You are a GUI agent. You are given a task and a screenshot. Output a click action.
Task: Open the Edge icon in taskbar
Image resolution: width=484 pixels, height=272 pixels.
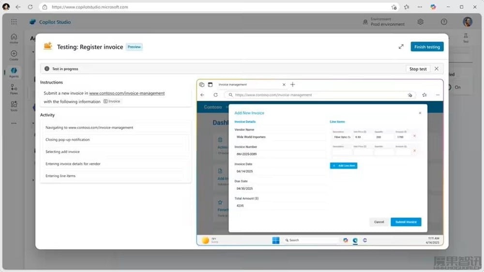click(355, 240)
